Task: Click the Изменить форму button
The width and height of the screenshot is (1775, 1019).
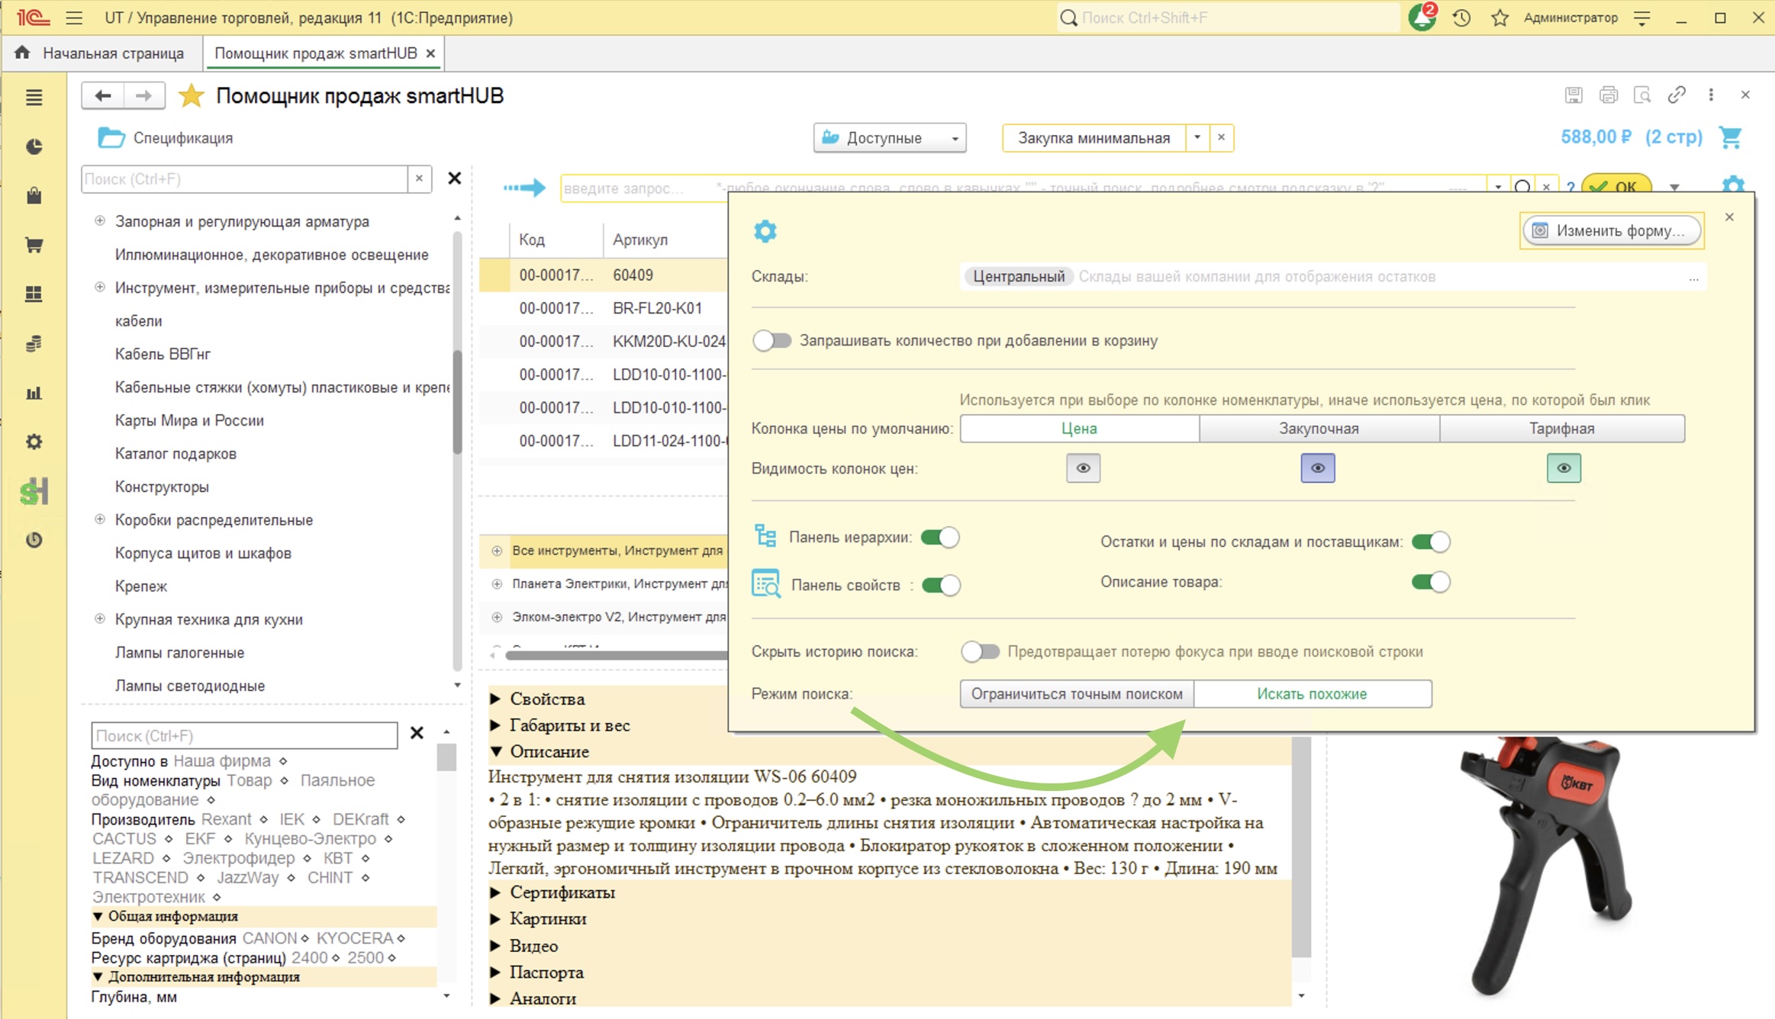Action: click(x=1612, y=230)
